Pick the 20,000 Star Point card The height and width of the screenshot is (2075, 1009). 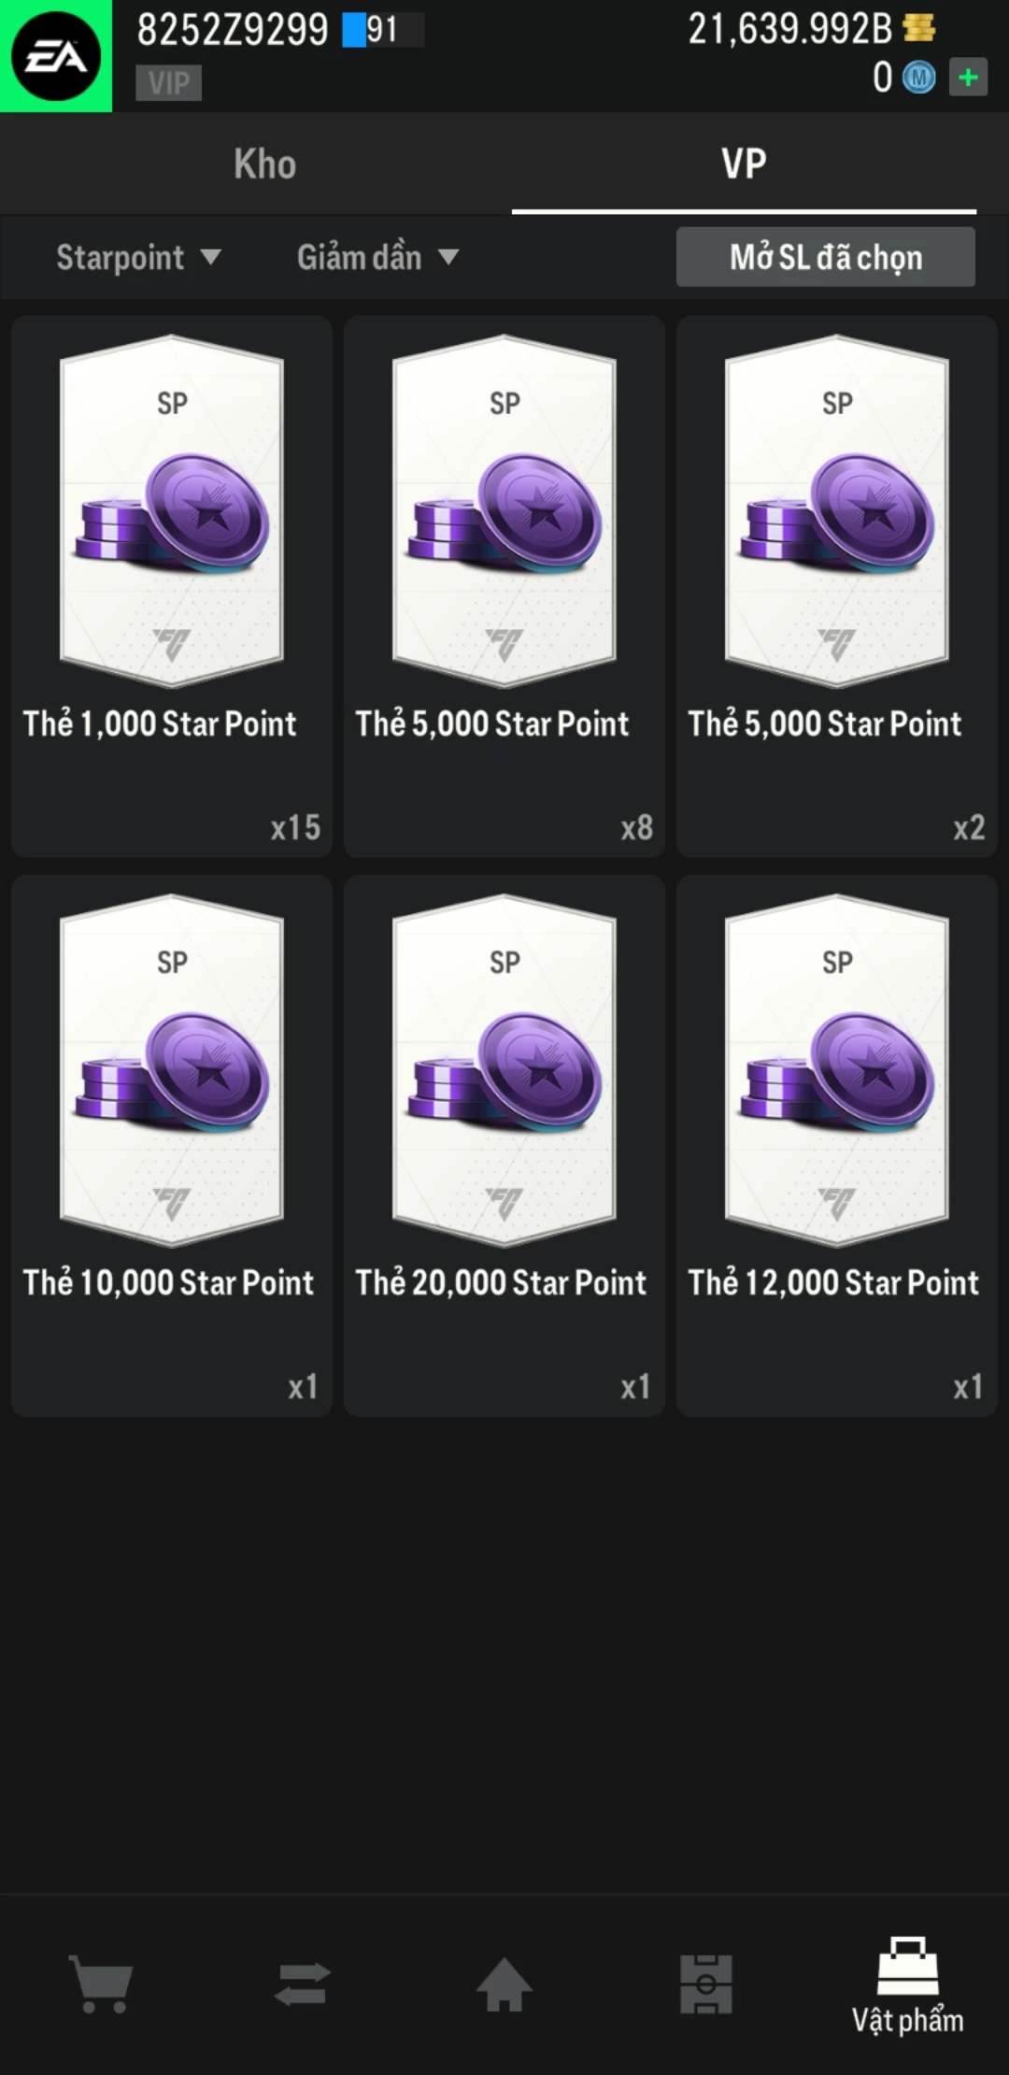tap(504, 1145)
